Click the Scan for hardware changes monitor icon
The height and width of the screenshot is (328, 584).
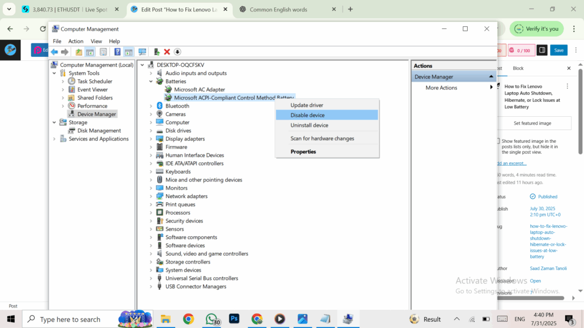coord(142,52)
